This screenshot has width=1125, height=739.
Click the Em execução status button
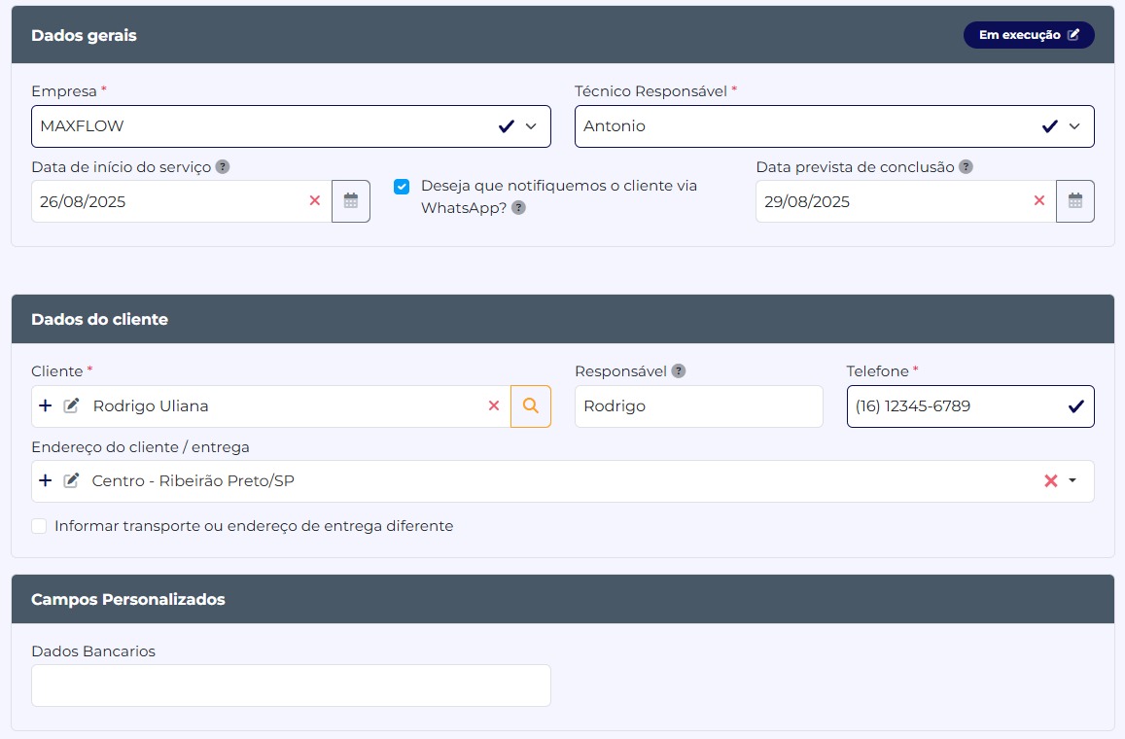(1029, 35)
